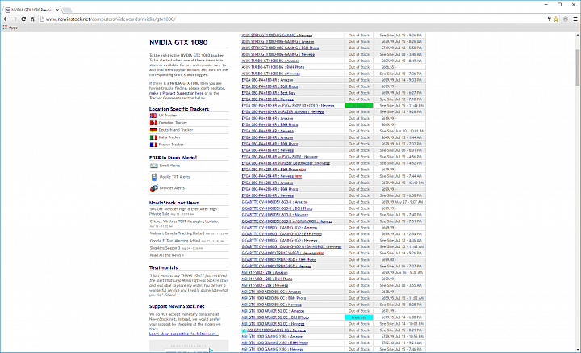
Task: Click the German flag icon
Action: tap(153, 130)
